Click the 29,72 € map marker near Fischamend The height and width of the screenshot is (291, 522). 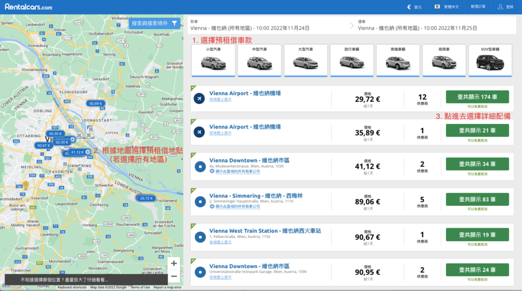coord(146,198)
